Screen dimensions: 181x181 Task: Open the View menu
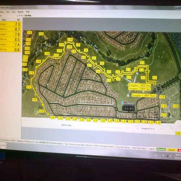coord(13,12)
